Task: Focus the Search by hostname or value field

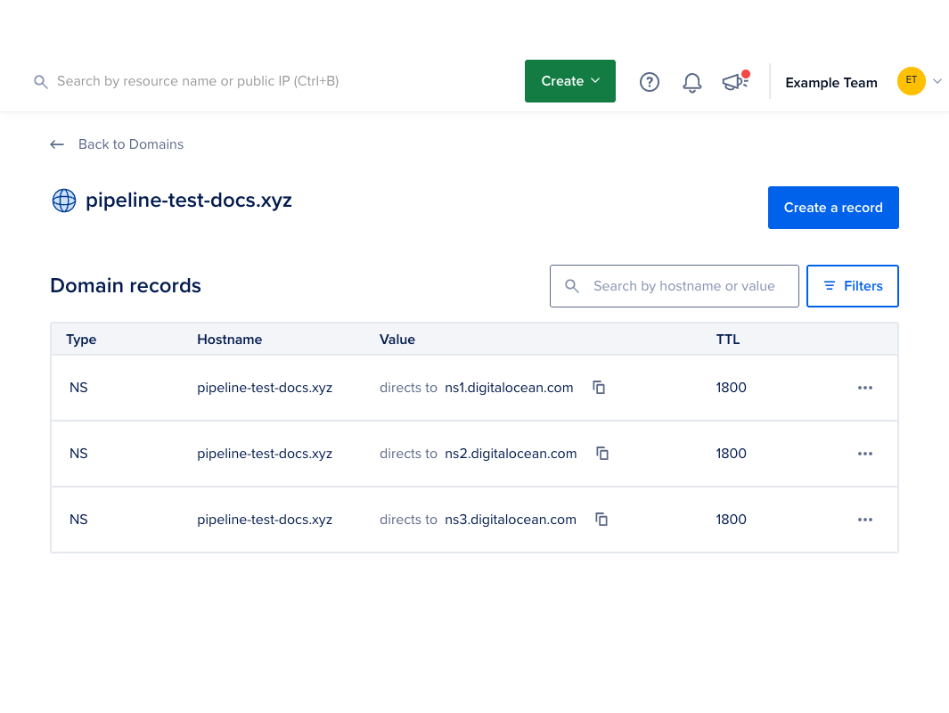Action: (675, 286)
